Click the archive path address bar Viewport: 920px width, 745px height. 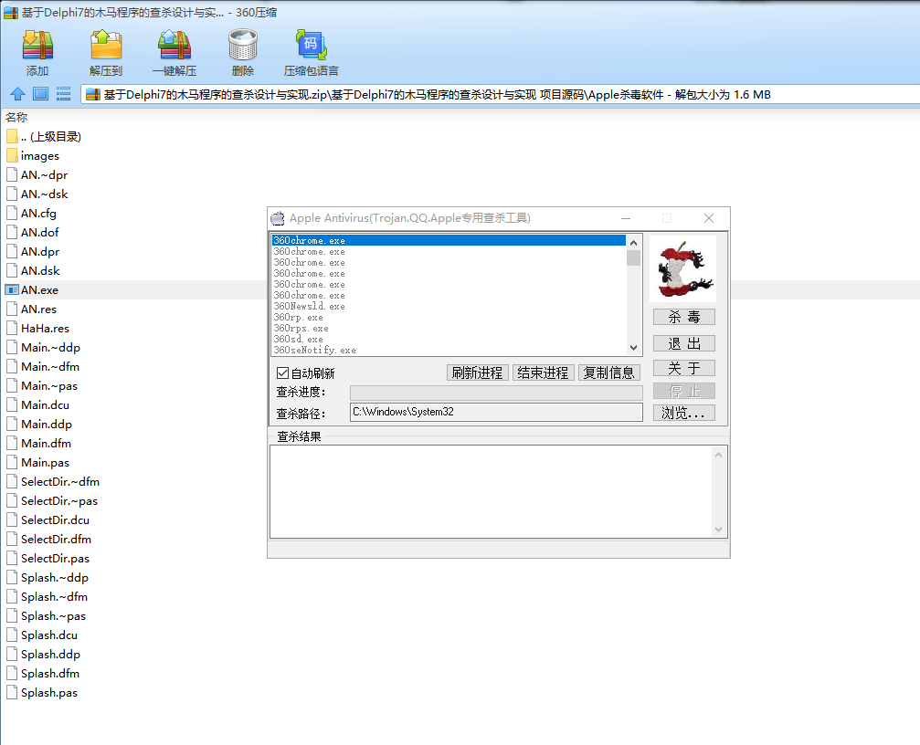coord(500,94)
